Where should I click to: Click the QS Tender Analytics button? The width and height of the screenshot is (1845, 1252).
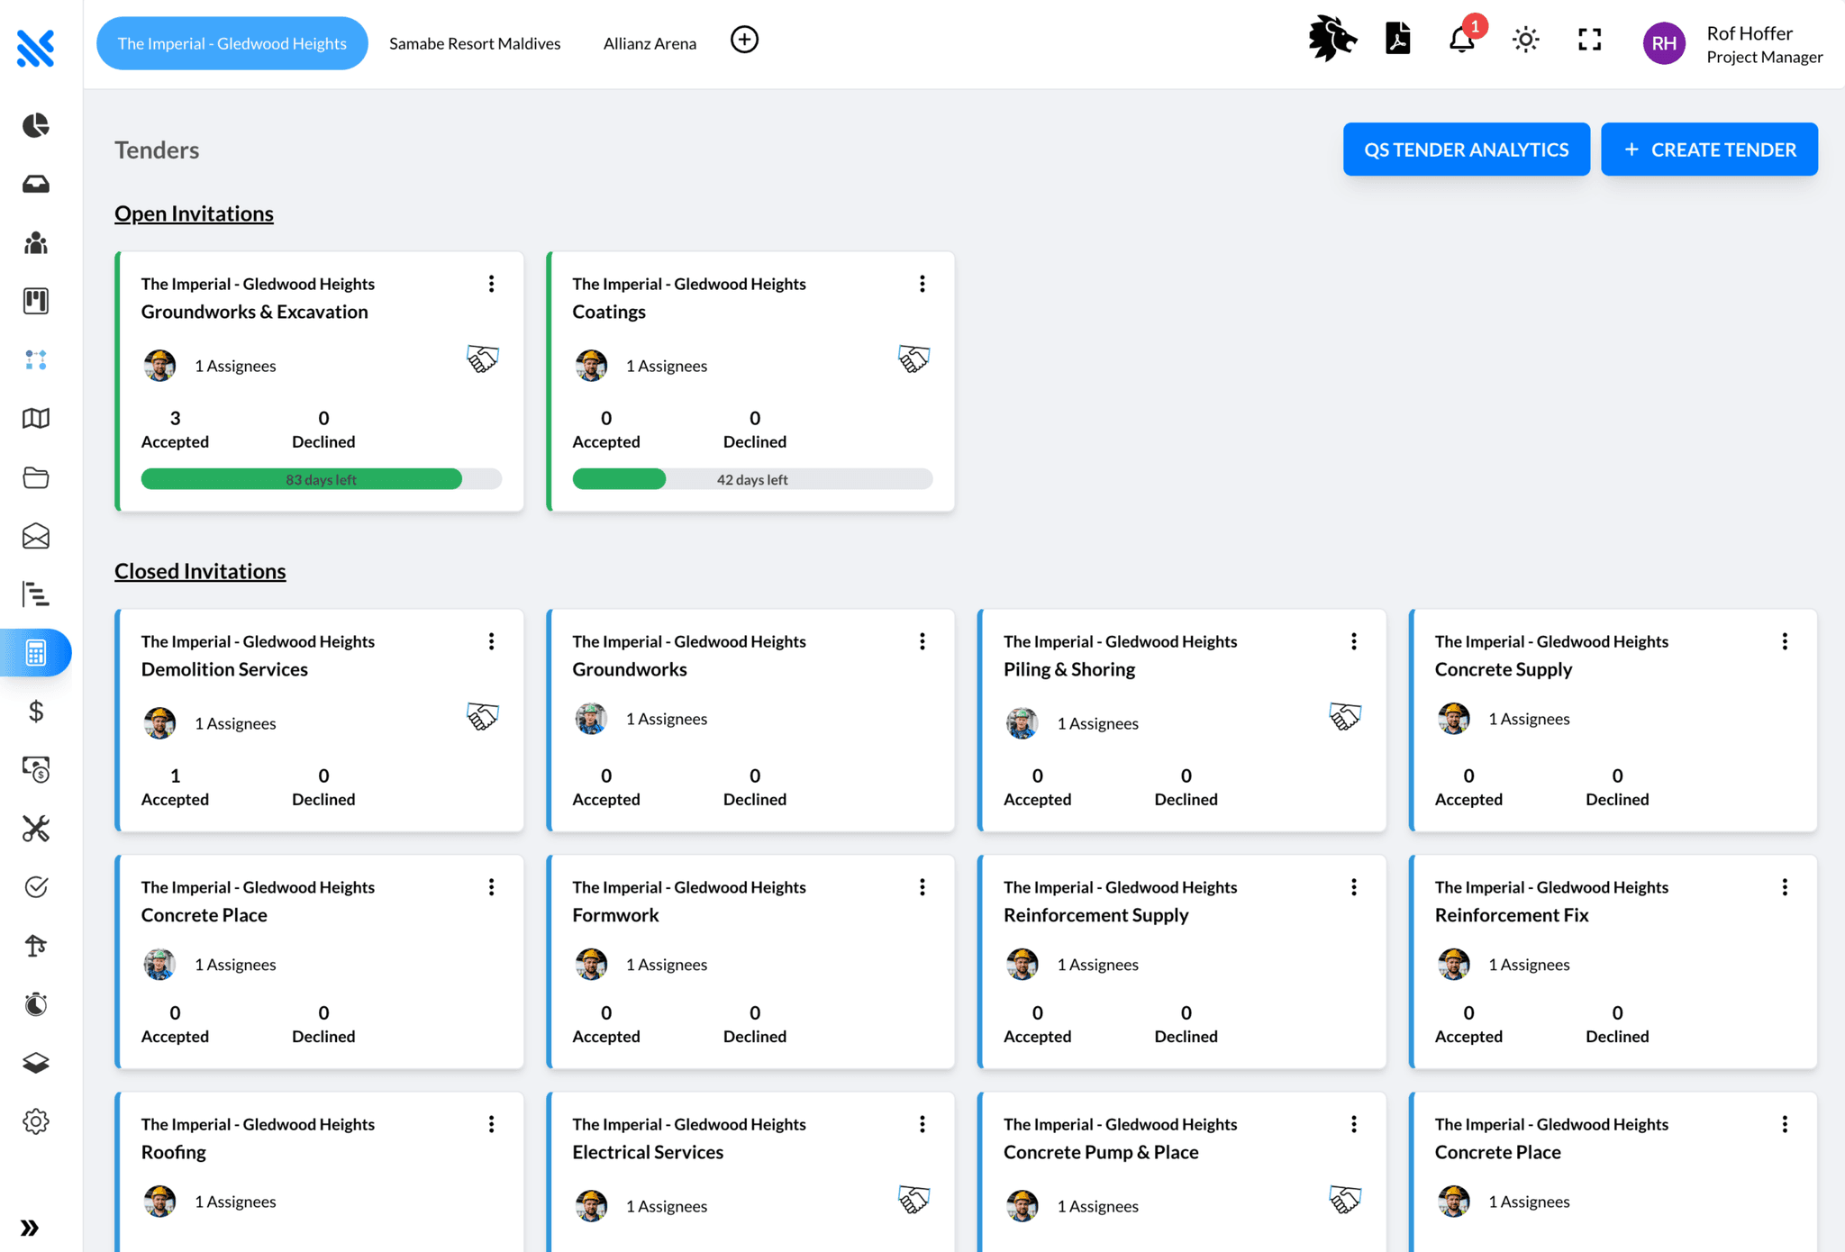tap(1466, 150)
